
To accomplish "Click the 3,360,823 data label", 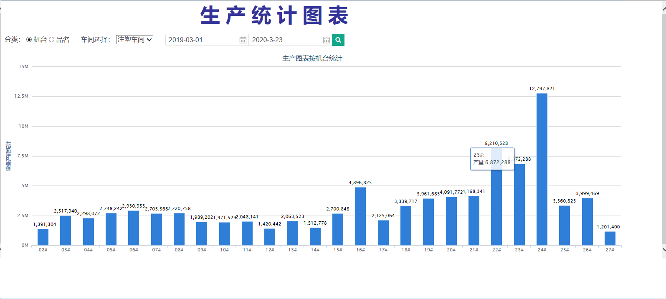I will pyautogui.click(x=565, y=201).
